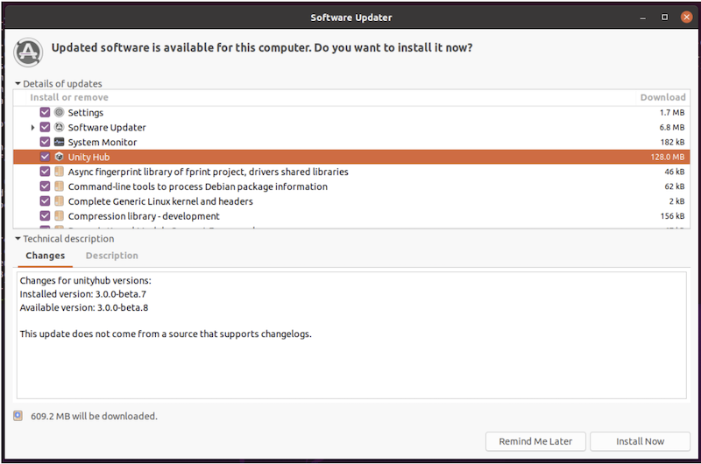Image resolution: width=701 pixels, height=464 pixels.
Task: Switch to the Description tab
Action: click(x=111, y=256)
